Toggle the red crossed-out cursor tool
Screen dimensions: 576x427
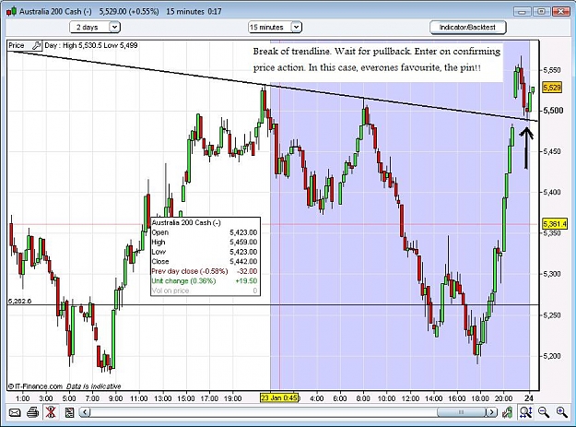pos(51,412)
